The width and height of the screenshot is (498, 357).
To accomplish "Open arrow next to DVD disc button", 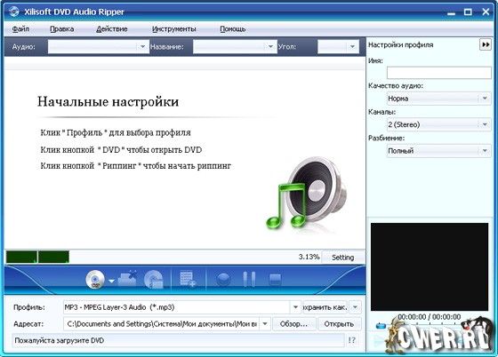I will click(111, 281).
